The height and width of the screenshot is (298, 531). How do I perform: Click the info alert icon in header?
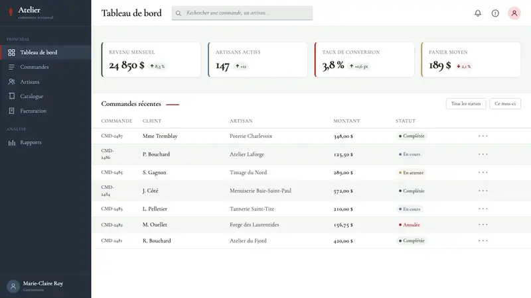click(x=495, y=13)
